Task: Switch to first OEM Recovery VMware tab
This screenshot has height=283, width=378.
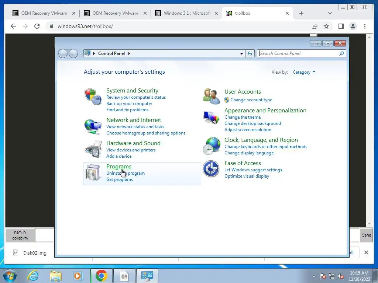Action: click(x=44, y=13)
